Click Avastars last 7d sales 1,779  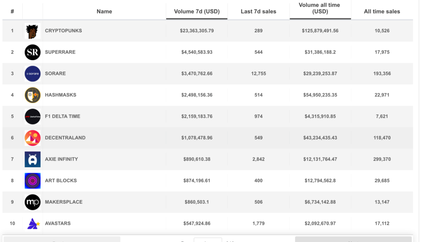(x=258, y=223)
